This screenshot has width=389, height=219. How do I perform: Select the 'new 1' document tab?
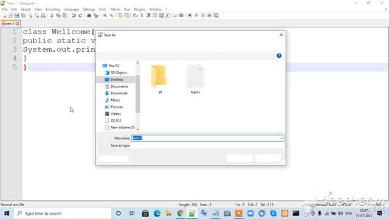(x=10, y=24)
